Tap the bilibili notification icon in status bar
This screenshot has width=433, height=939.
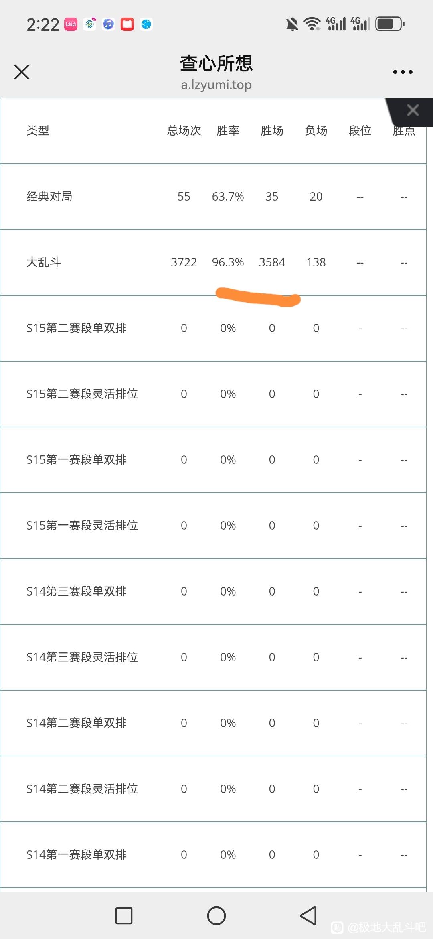tap(71, 24)
